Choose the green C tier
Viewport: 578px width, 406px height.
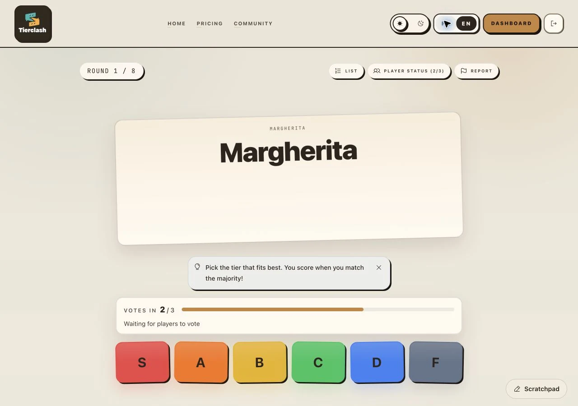click(x=318, y=362)
